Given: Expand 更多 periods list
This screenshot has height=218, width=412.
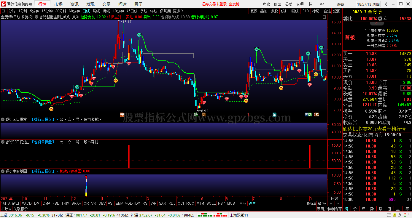Looking at the screenshot, I should [x=178, y=11].
